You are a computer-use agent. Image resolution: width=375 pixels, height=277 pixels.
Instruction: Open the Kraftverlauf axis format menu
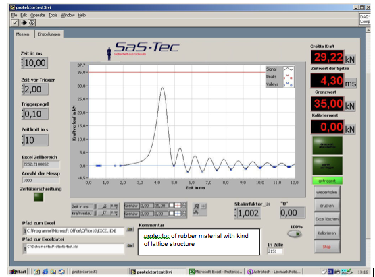coord(114,213)
